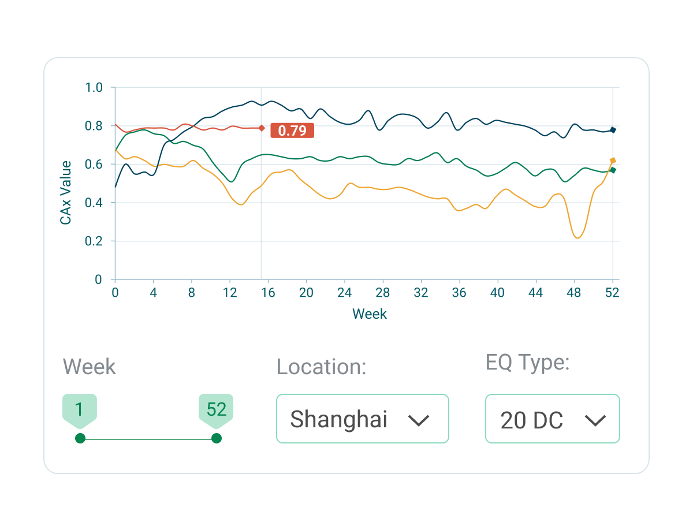Click the chevron arrow in Location selector
Viewport: 693px width, 522px height.
click(419, 420)
